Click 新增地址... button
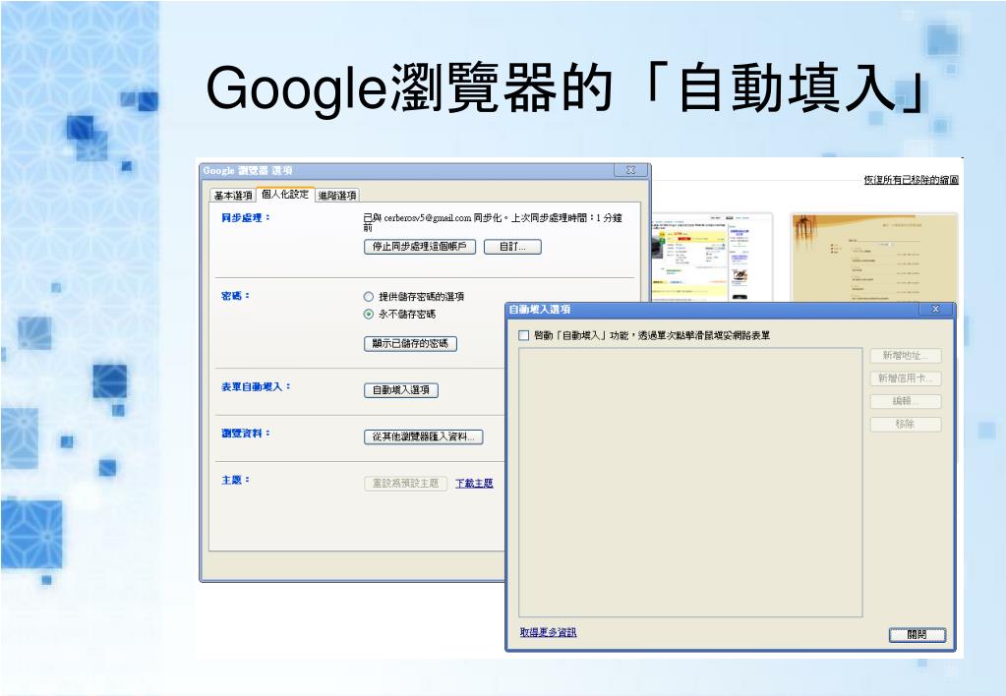The height and width of the screenshot is (696, 1006). point(906,356)
